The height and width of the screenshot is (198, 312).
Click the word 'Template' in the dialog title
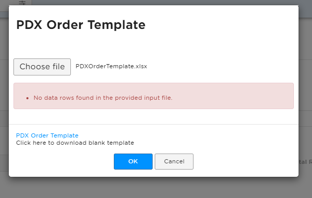tap(116, 25)
